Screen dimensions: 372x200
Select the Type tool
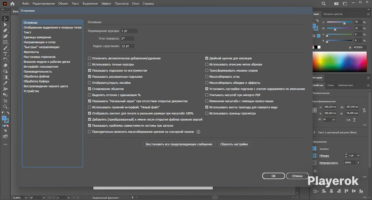click(x=5, y=54)
